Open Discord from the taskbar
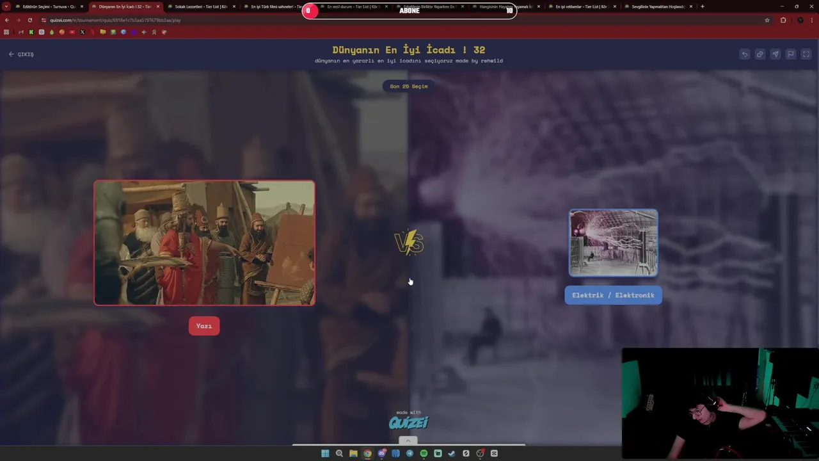The height and width of the screenshot is (461, 819). tap(381, 453)
